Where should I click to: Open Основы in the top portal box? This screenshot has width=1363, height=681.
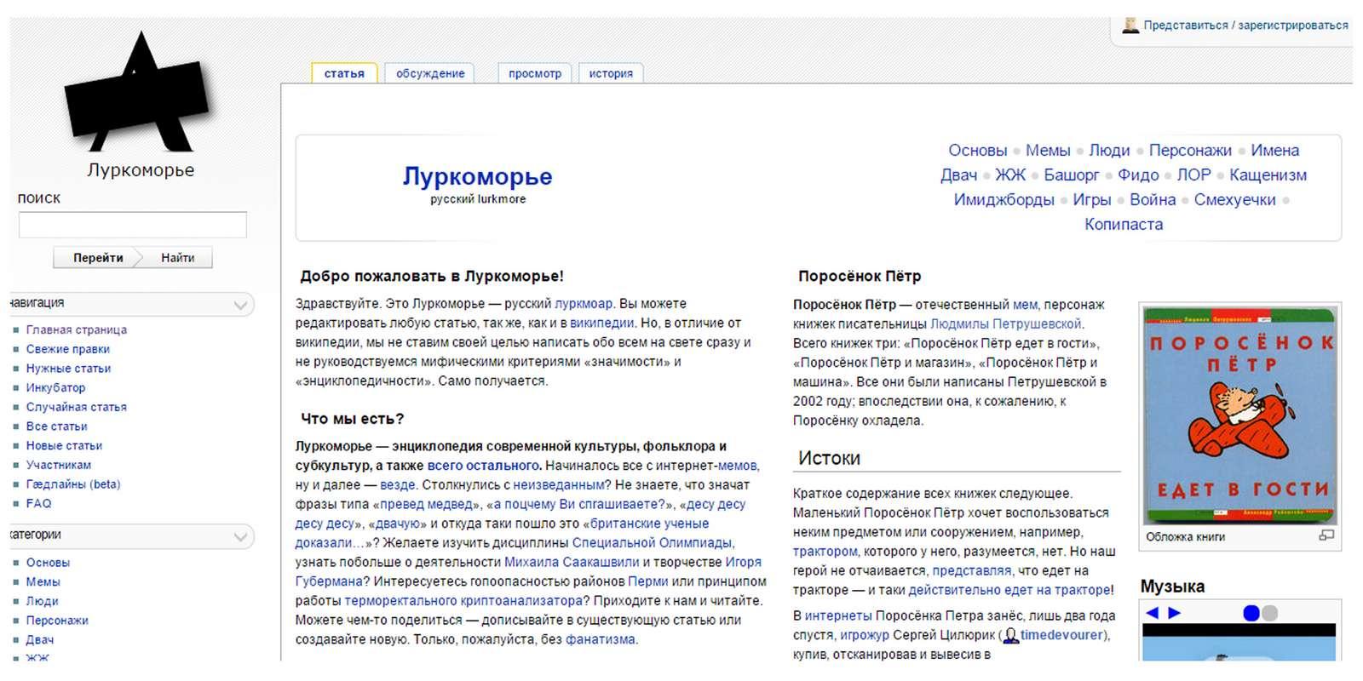click(x=977, y=151)
